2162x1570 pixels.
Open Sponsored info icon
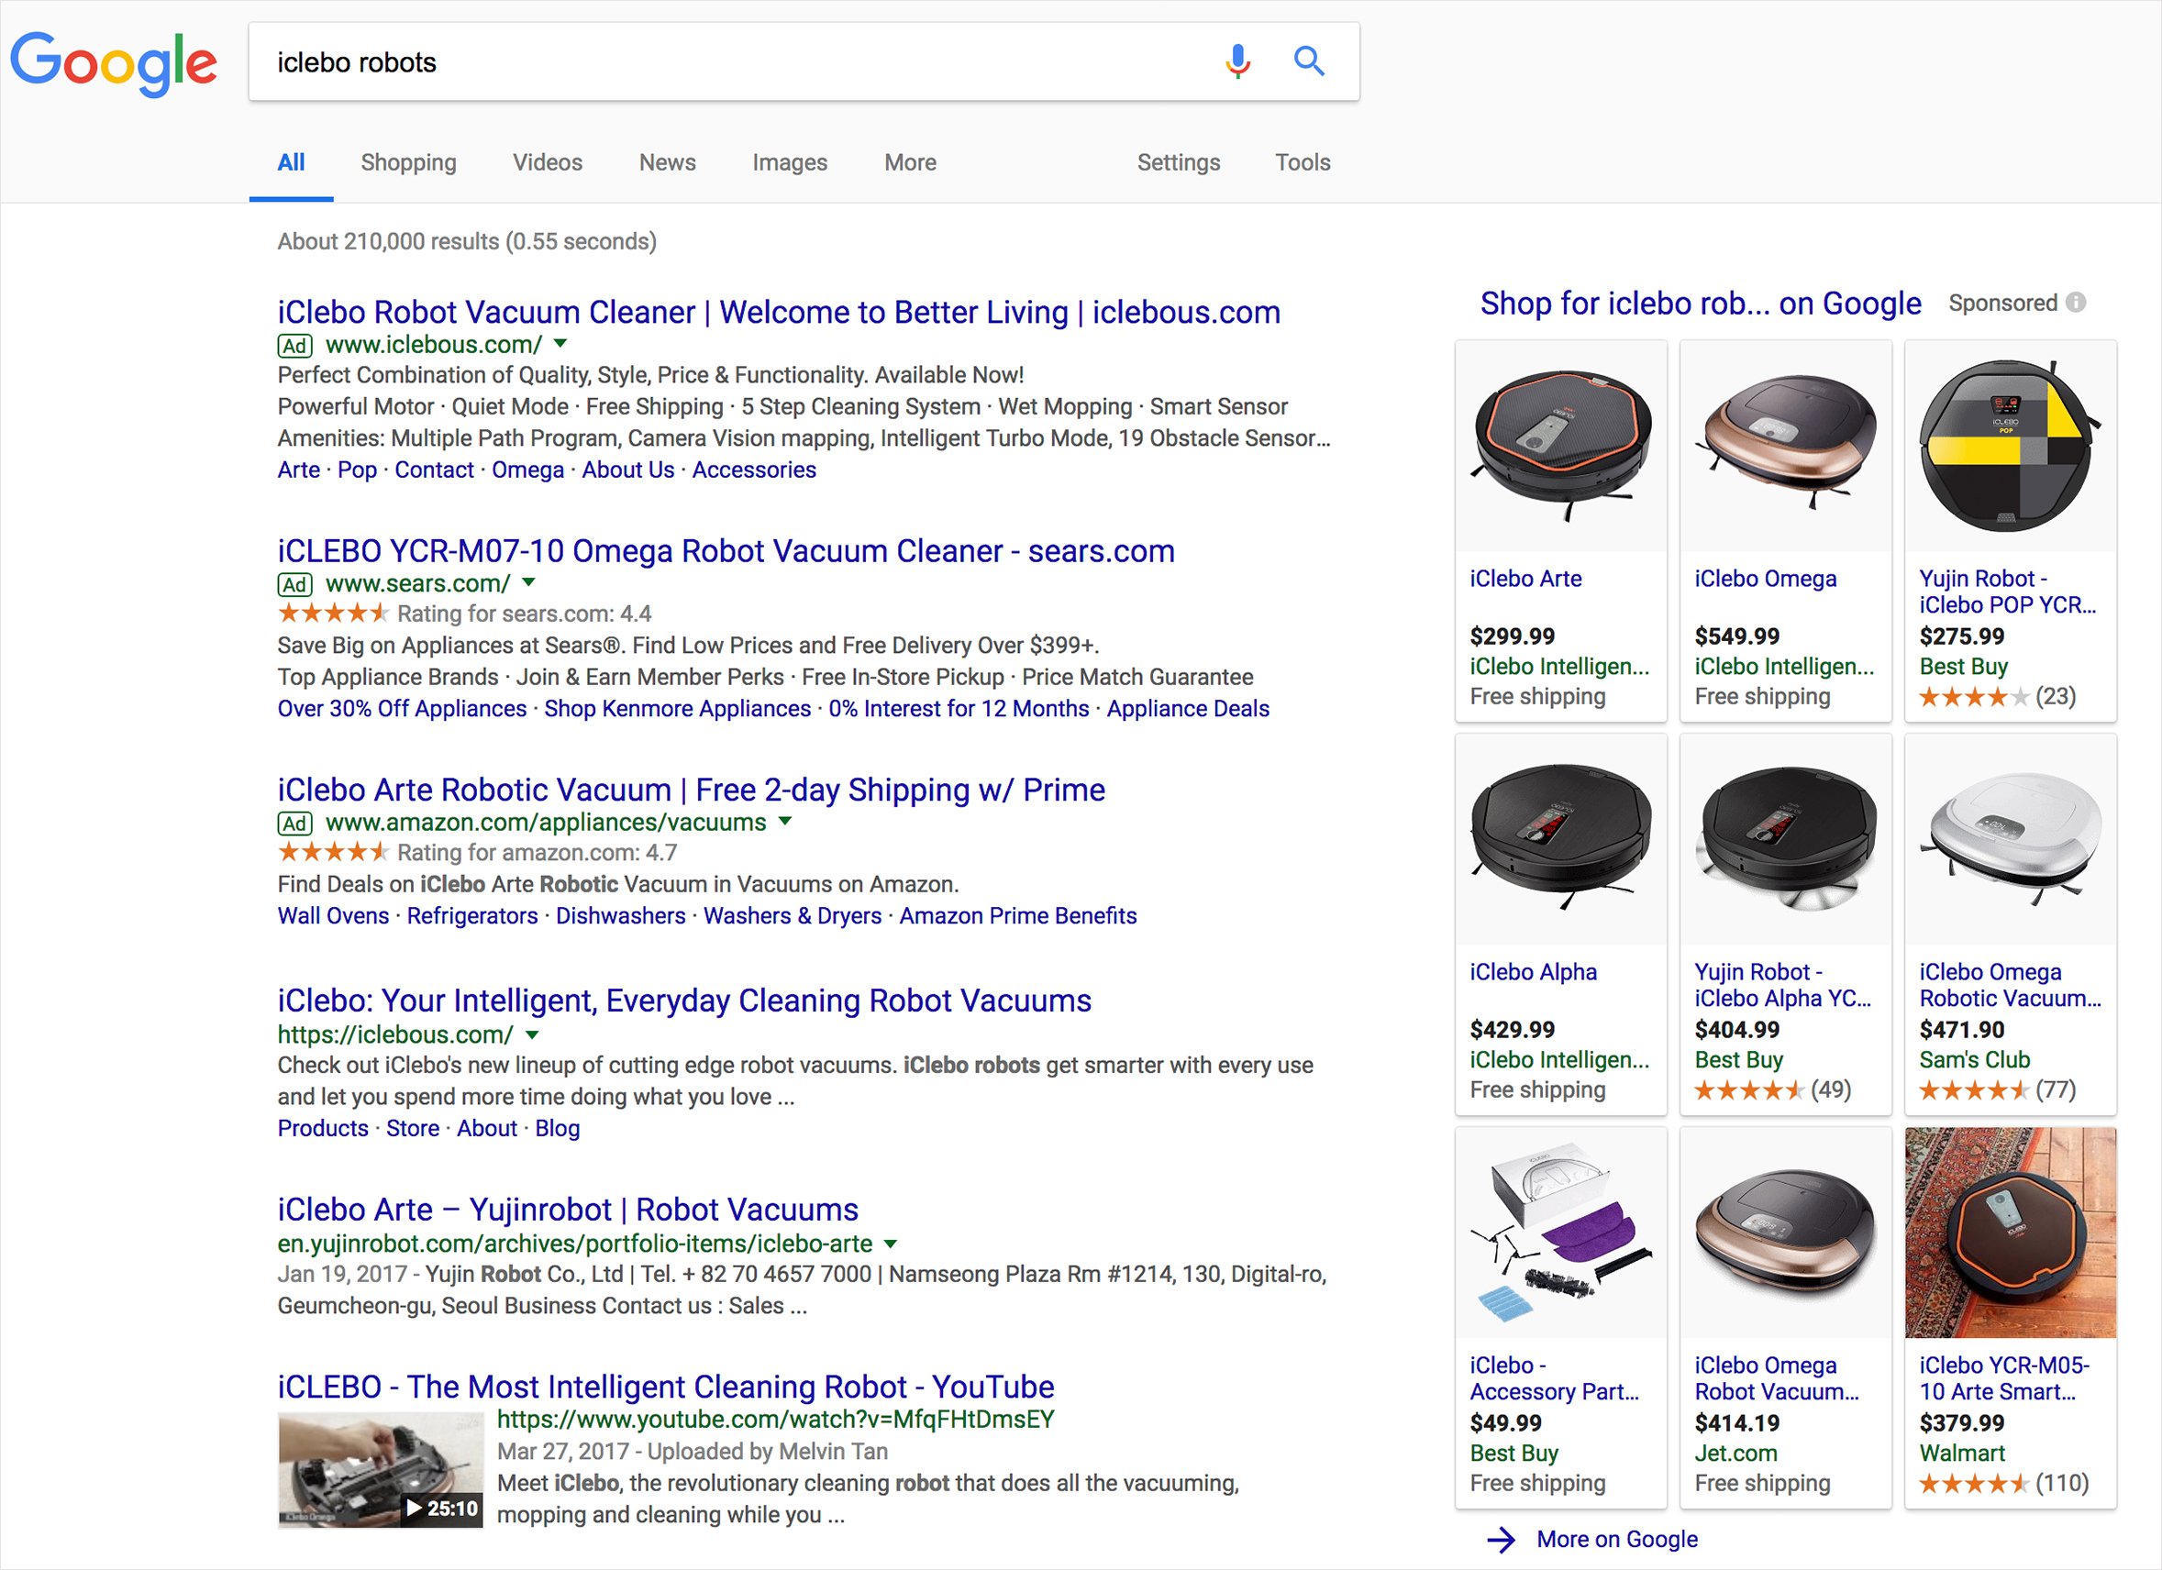point(2075,303)
